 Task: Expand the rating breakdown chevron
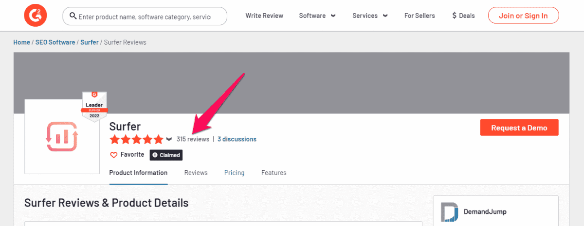[x=169, y=139]
